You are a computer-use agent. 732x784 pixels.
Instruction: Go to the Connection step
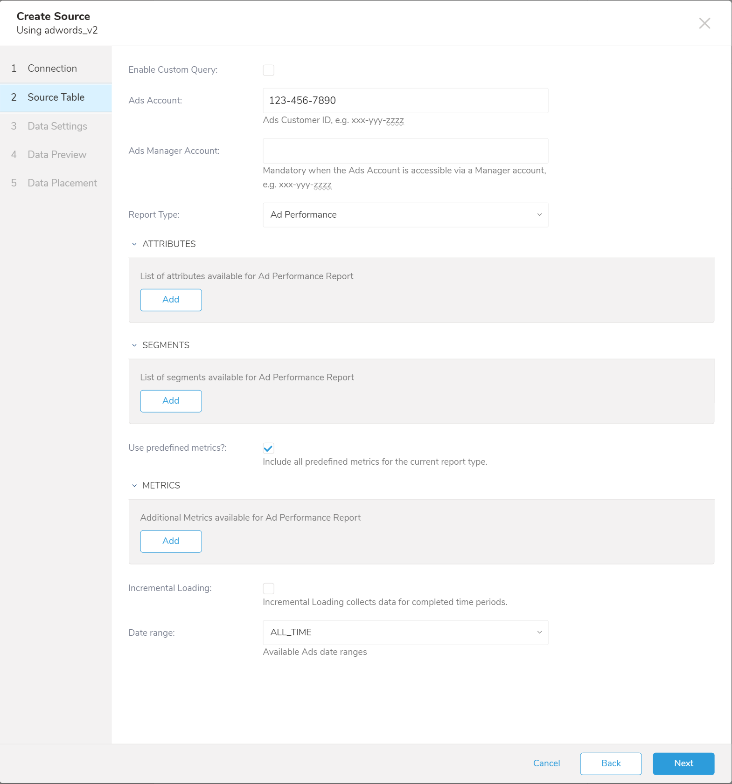pos(52,69)
